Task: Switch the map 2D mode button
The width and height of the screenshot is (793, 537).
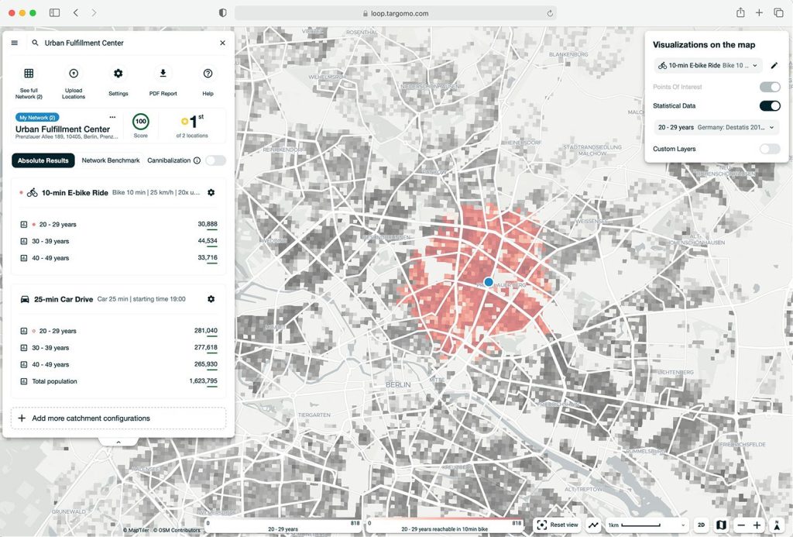Action: pyautogui.click(x=701, y=525)
